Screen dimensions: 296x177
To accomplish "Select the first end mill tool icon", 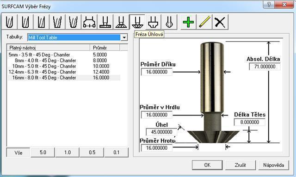I will (9, 22).
